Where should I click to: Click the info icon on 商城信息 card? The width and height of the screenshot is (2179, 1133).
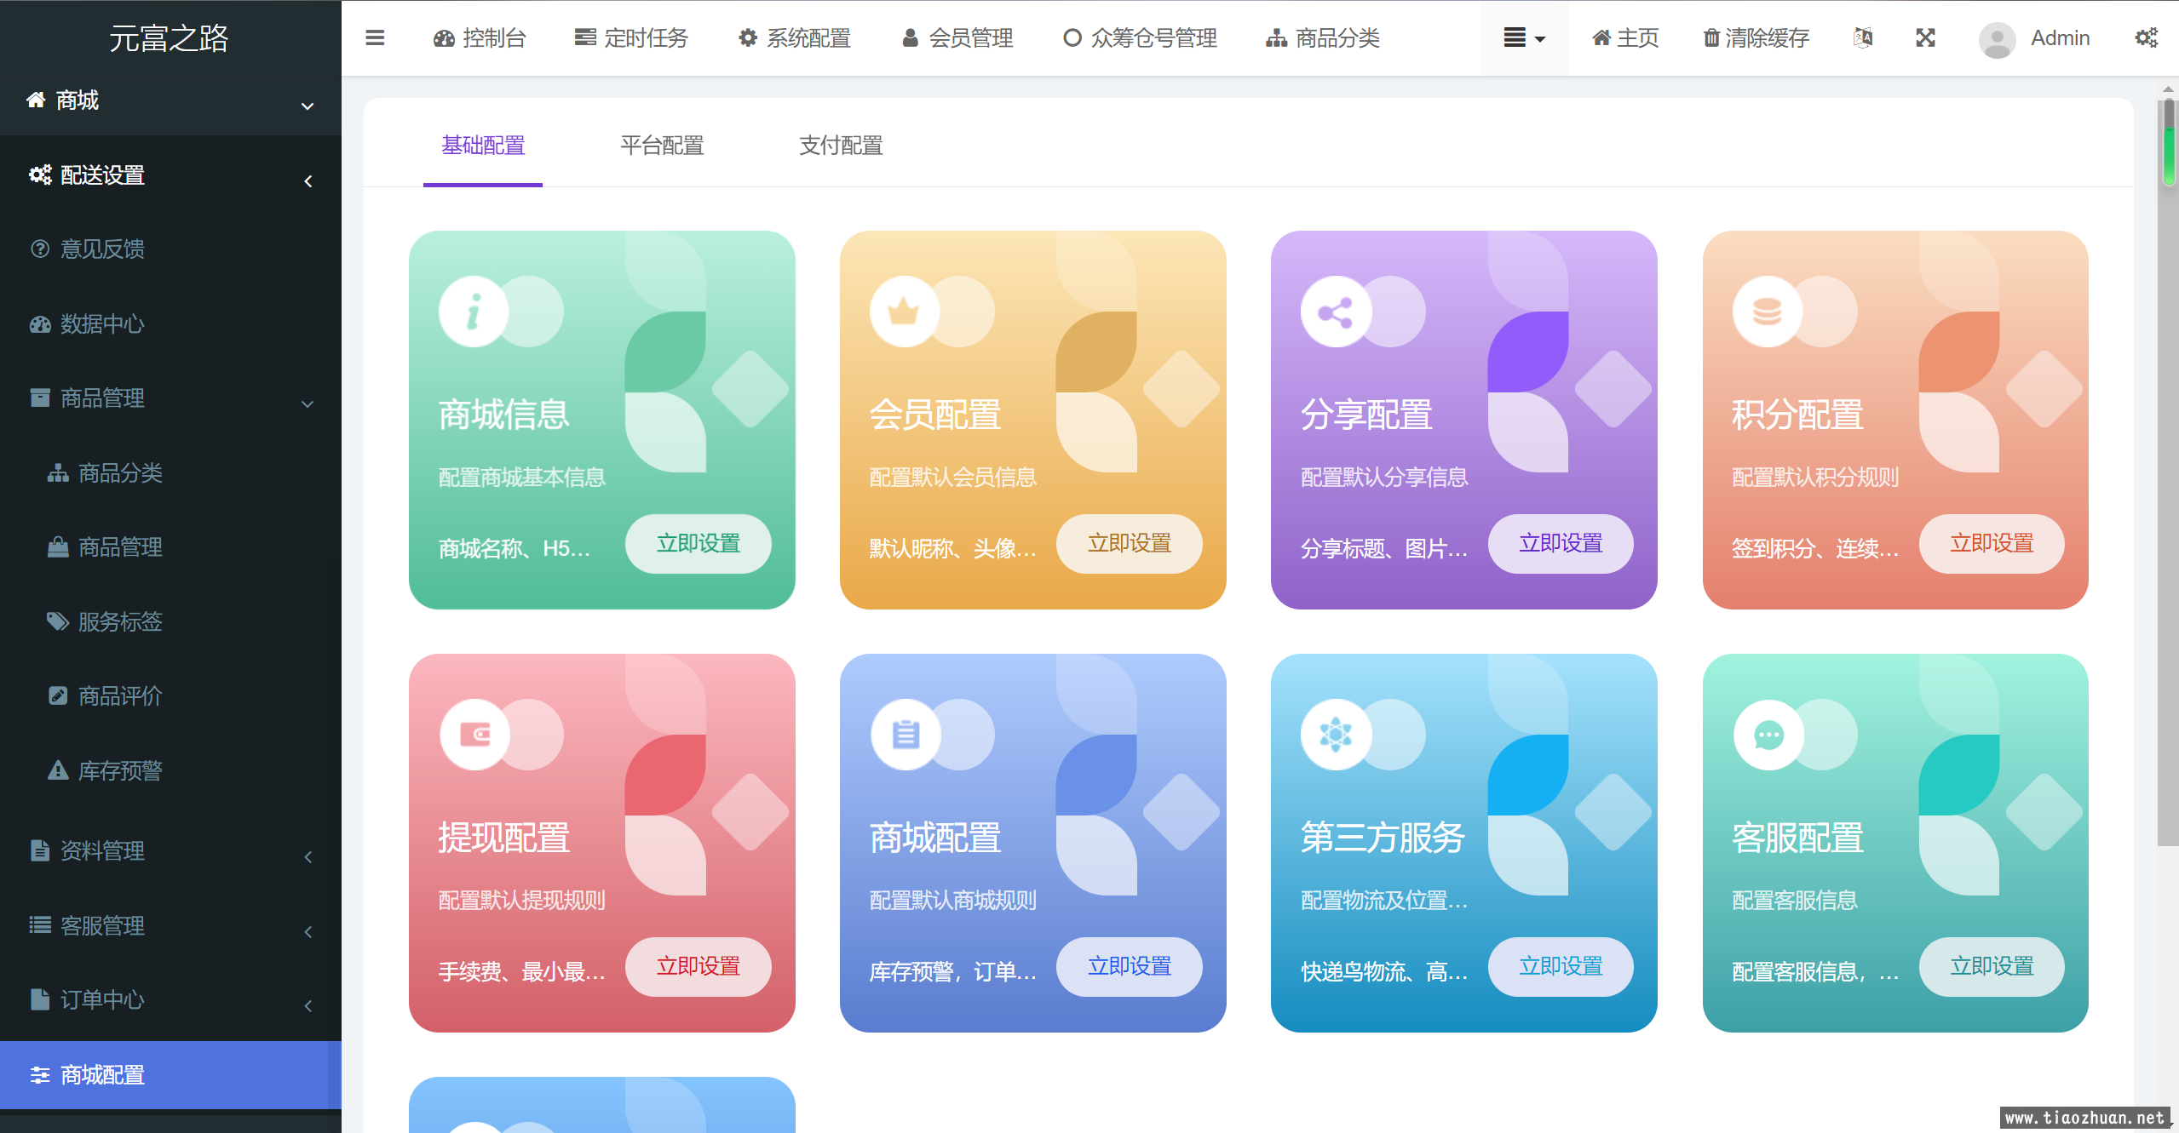click(x=474, y=312)
